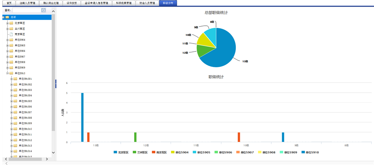This screenshot has height=165, width=374.
Task: Click the folder icon beside 北京军区
Action: [x=11, y=23]
